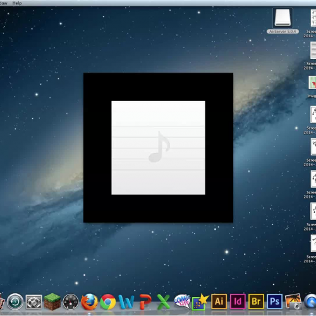Open Image Capture from the dock
Viewport: 316px width, 316px height.
pos(293,301)
